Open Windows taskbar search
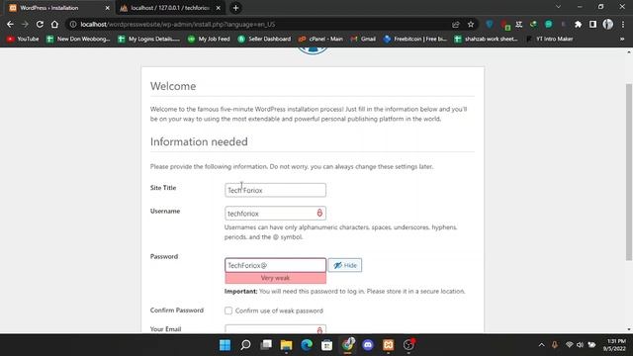The width and height of the screenshot is (633, 356). tap(245, 345)
